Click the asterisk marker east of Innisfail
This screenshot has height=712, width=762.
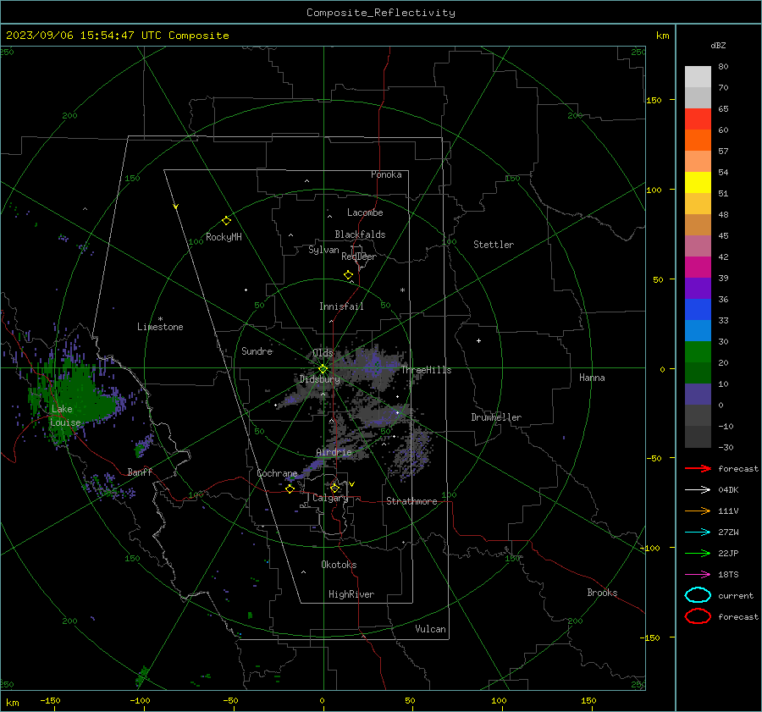click(x=402, y=290)
